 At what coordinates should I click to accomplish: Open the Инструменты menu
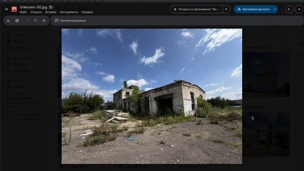[x=69, y=12]
